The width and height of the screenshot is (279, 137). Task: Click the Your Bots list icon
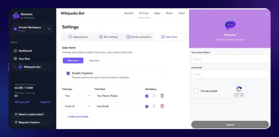[15, 59]
